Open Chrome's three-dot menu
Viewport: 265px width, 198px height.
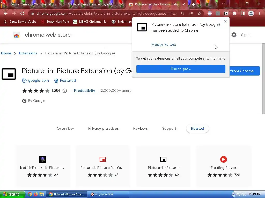tap(259, 13)
